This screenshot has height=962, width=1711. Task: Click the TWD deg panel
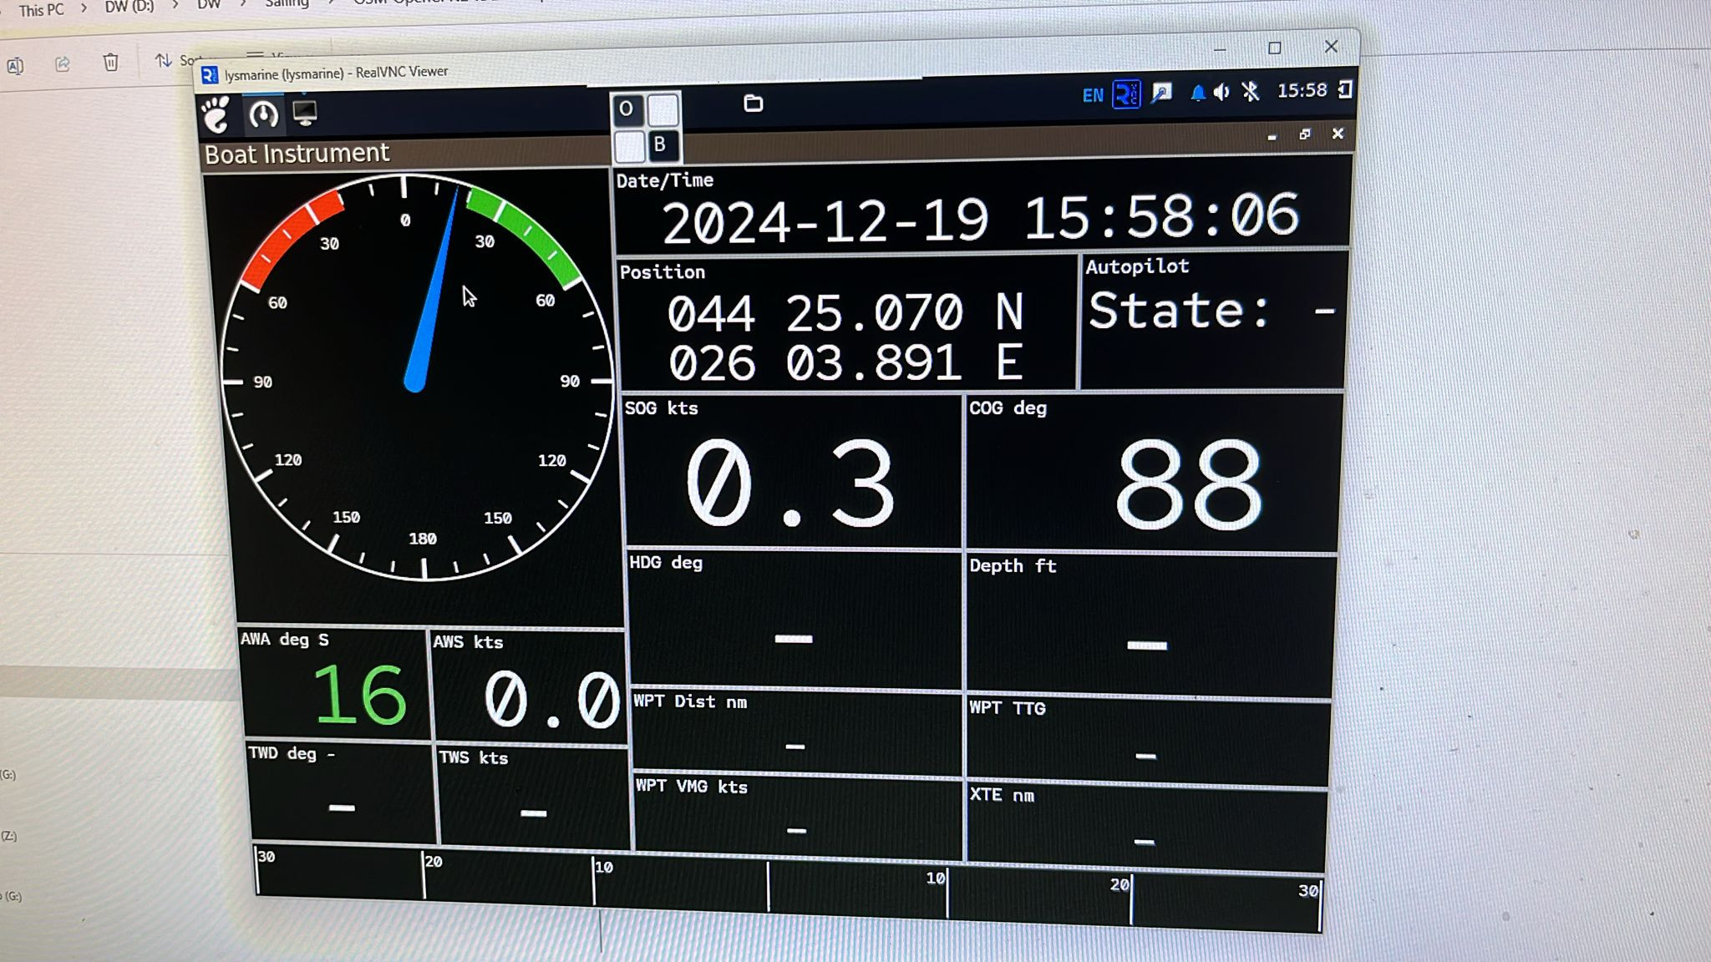coord(343,792)
